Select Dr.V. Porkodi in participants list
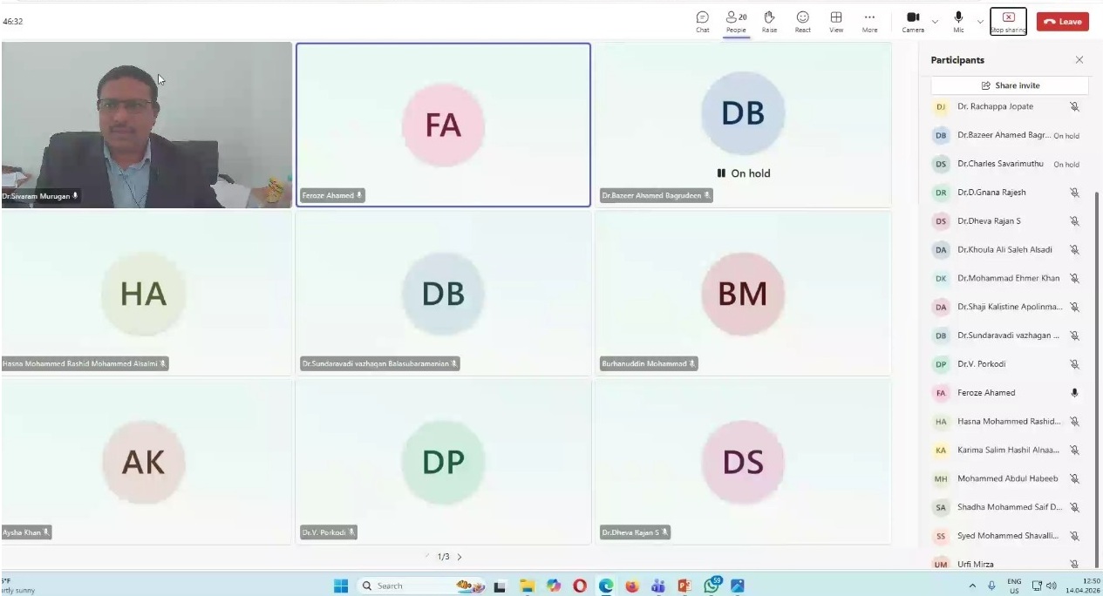1103x596 pixels. click(981, 364)
